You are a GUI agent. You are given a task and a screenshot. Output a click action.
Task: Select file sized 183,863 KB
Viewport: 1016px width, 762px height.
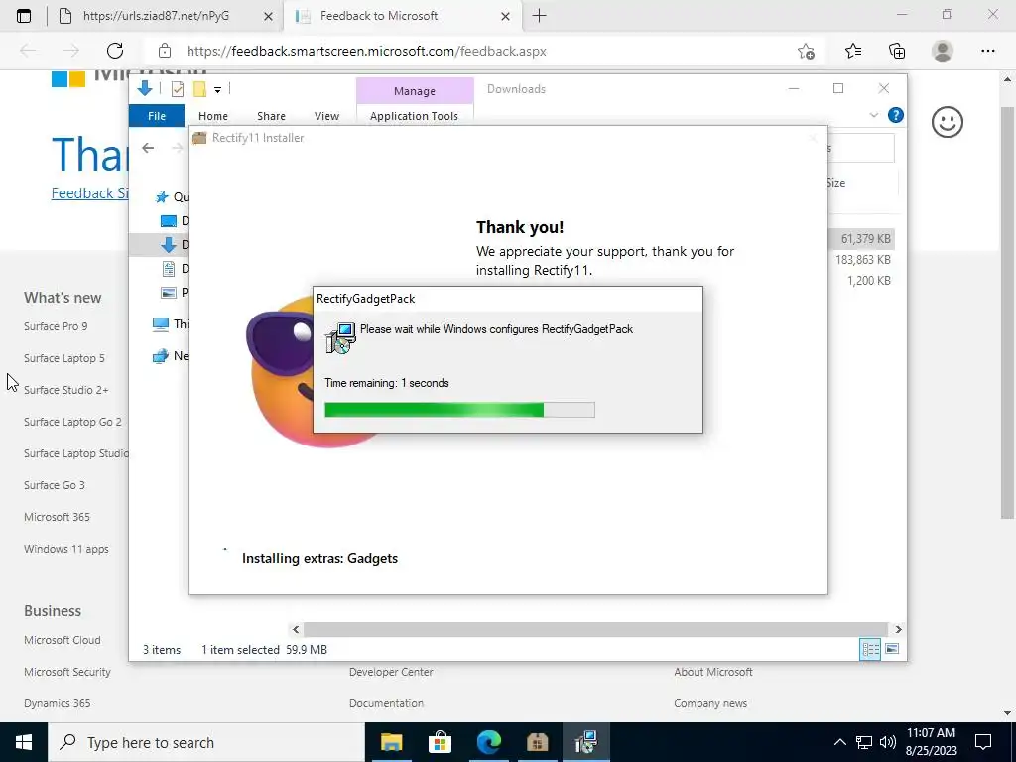click(862, 260)
